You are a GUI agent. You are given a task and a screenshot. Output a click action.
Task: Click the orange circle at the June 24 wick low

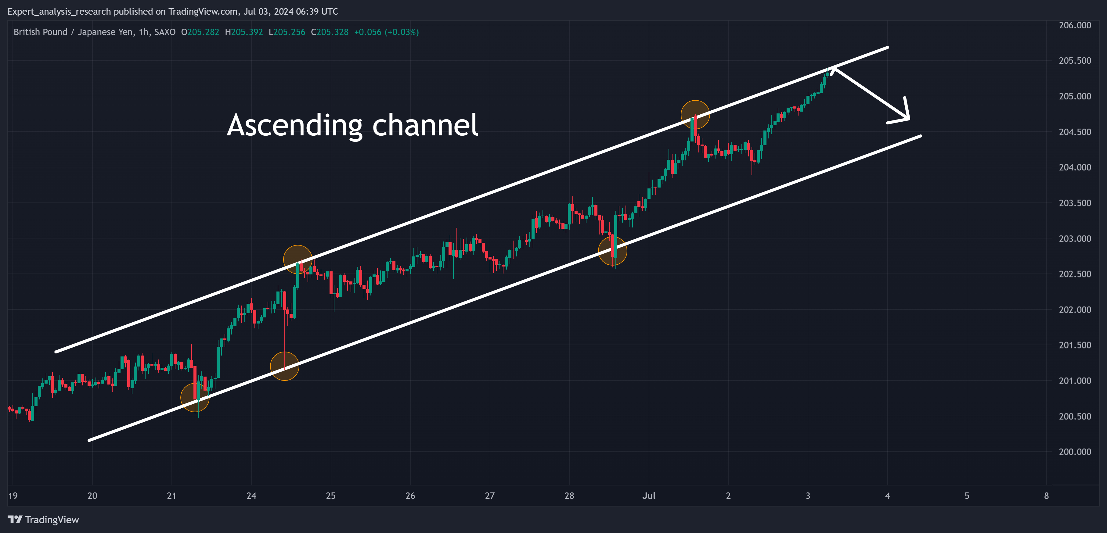tap(284, 366)
